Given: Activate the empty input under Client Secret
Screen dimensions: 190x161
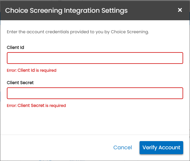Looking at the screenshot, I should coord(95,93).
